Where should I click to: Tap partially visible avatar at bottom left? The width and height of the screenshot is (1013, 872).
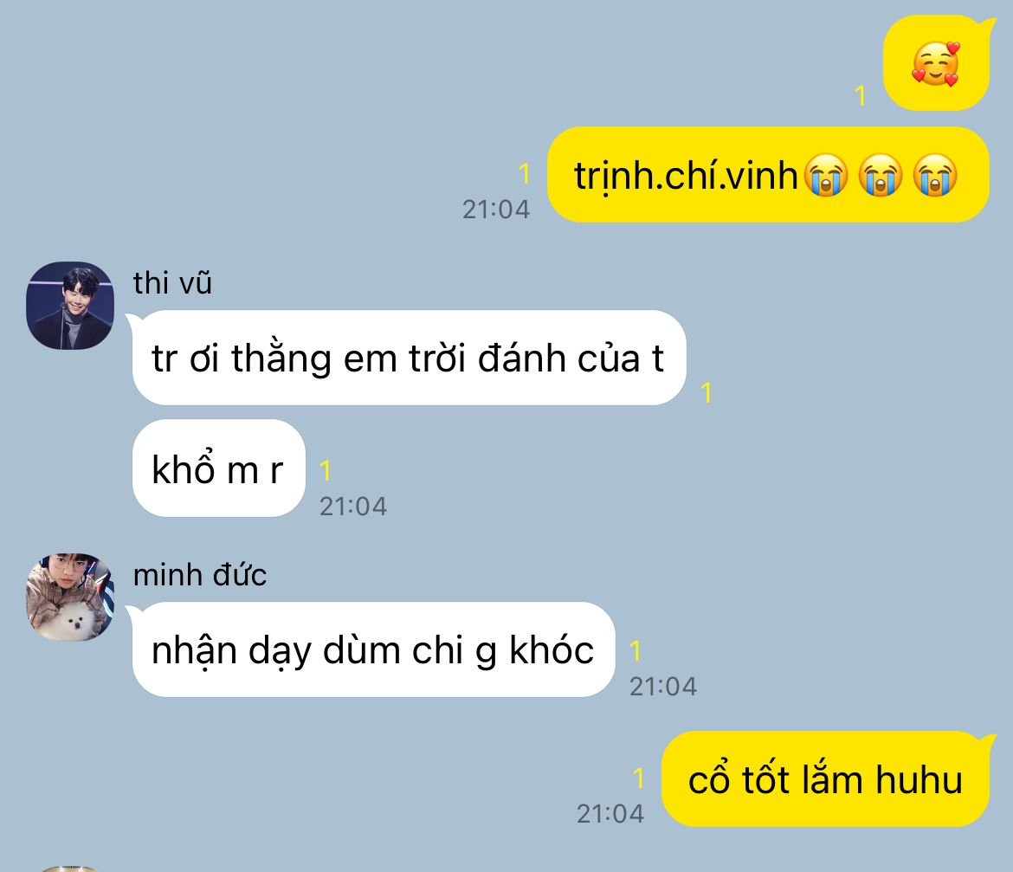click(70, 869)
